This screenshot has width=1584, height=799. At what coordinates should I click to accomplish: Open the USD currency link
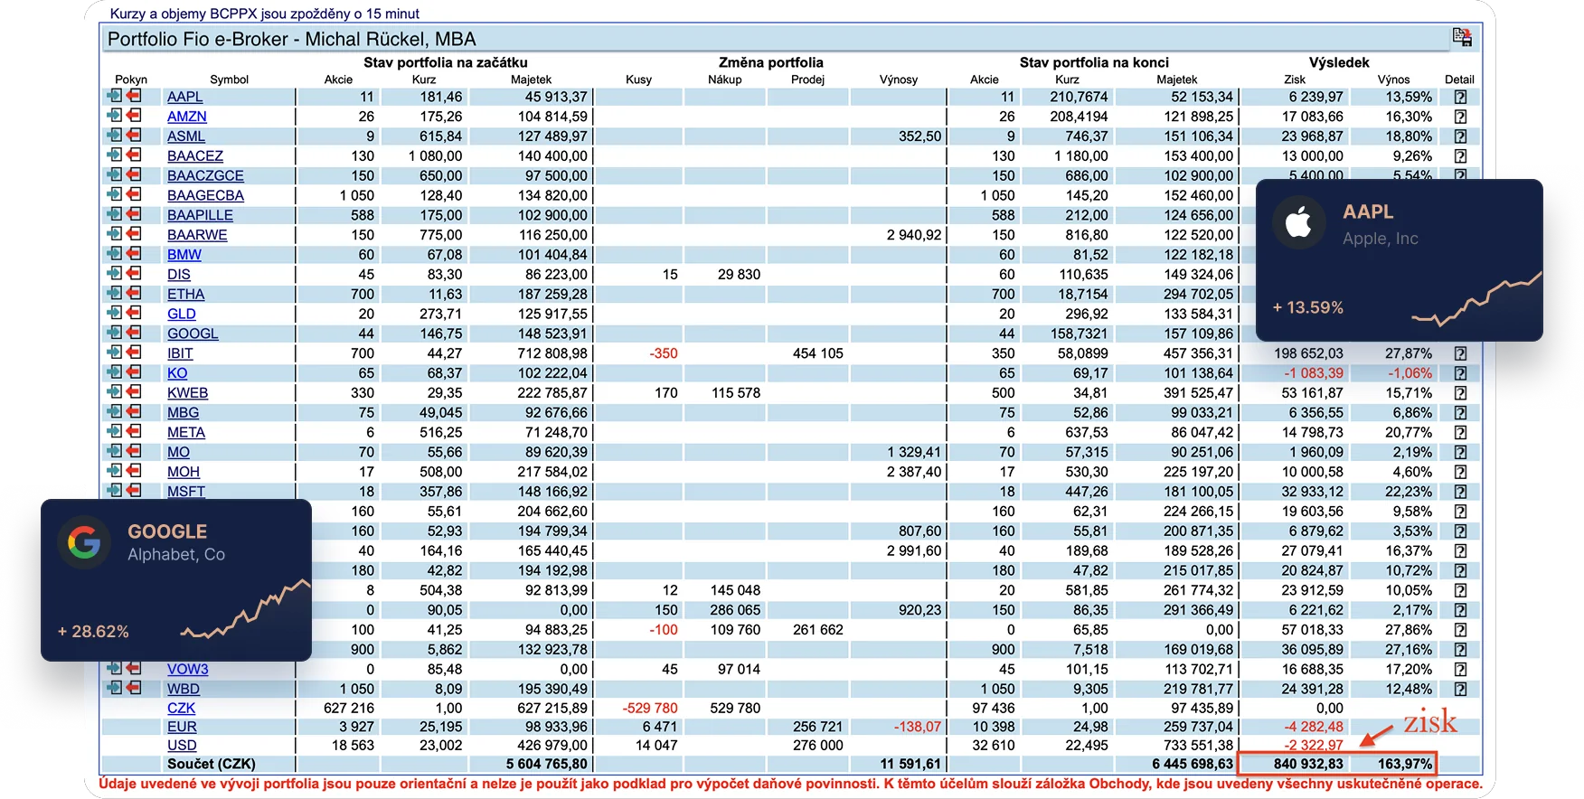[182, 746]
